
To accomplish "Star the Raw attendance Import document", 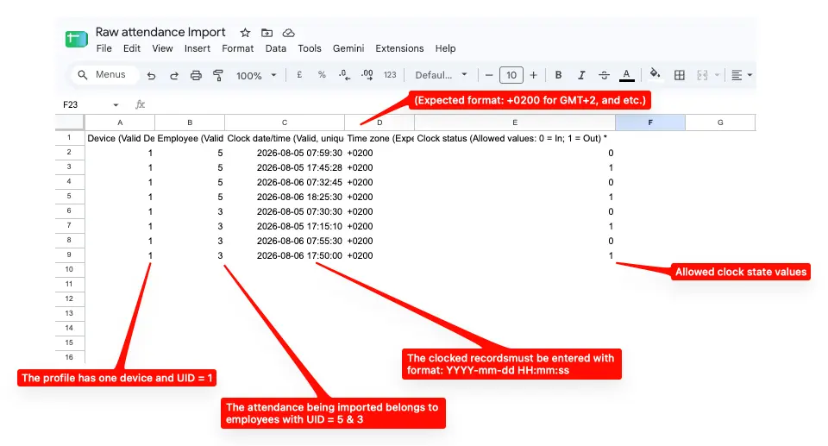I will click(x=245, y=33).
